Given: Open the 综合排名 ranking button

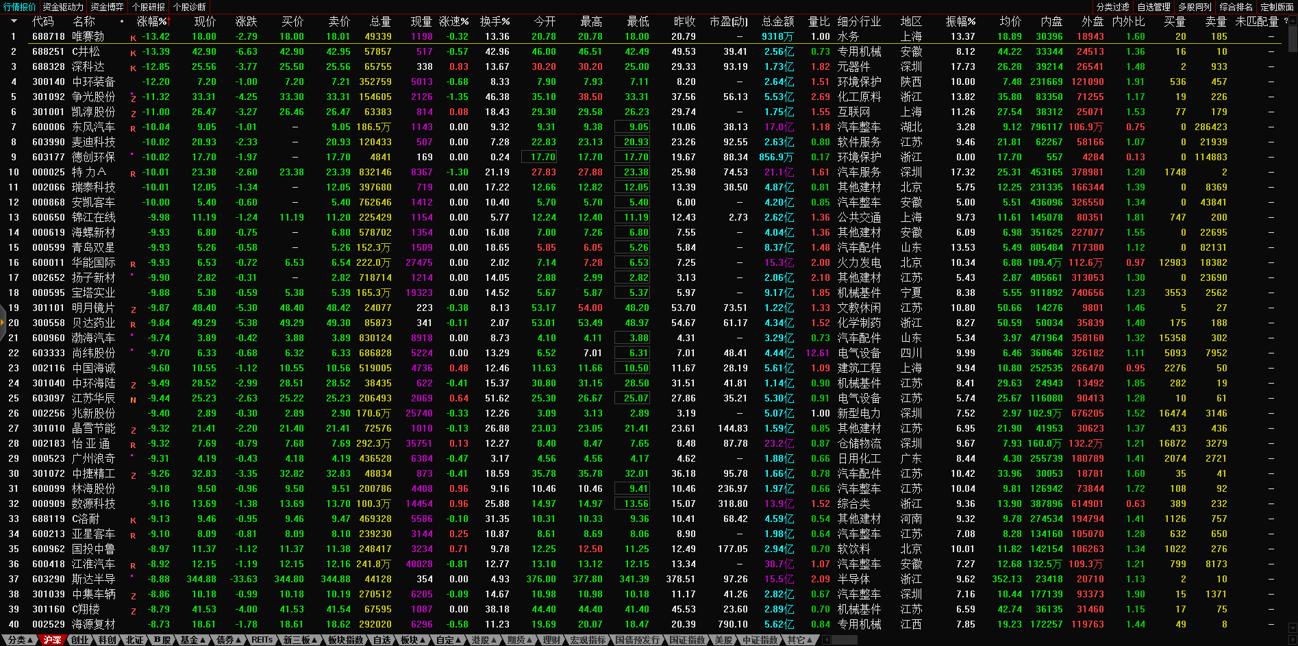Looking at the screenshot, I should 1236,7.
